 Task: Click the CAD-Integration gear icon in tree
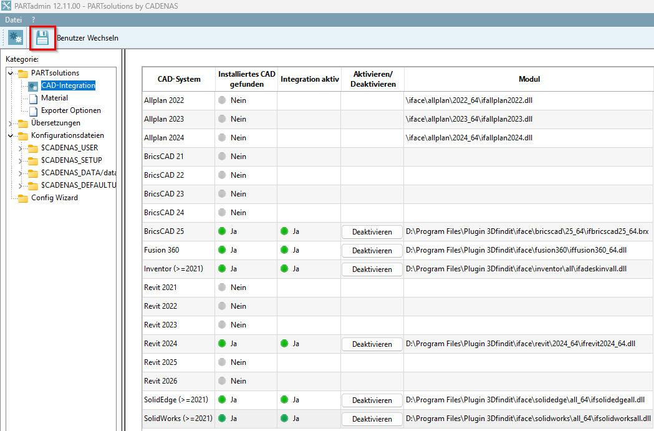tap(34, 86)
